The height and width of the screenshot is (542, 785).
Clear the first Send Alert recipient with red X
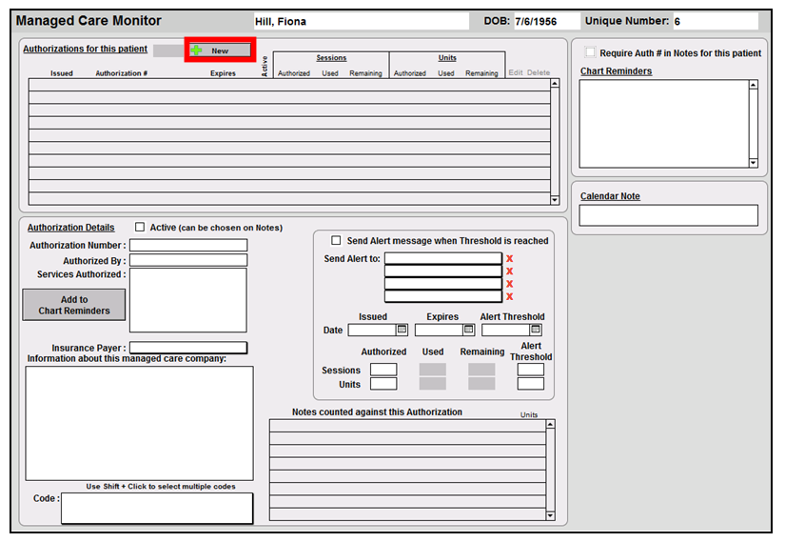tap(509, 259)
